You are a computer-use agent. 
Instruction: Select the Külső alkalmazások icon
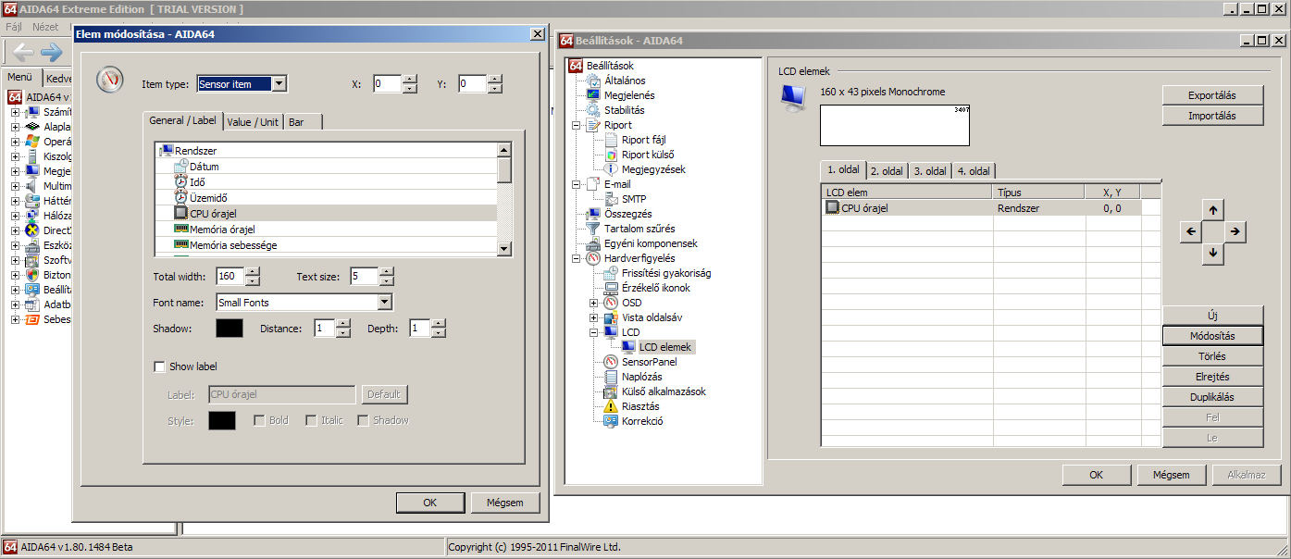click(611, 391)
